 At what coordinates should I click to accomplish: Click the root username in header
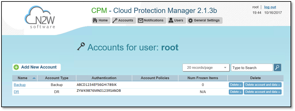click(255, 7)
